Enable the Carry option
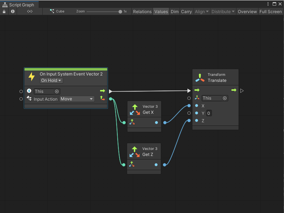The width and height of the screenshot is (284, 213). (186, 11)
